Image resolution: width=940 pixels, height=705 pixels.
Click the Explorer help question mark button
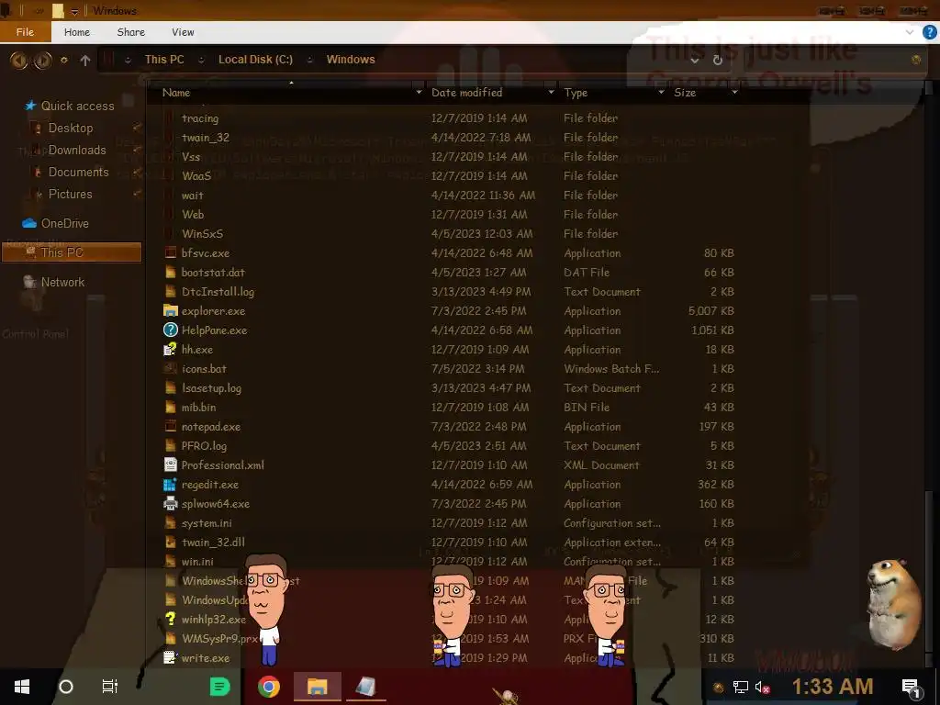tap(929, 32)
